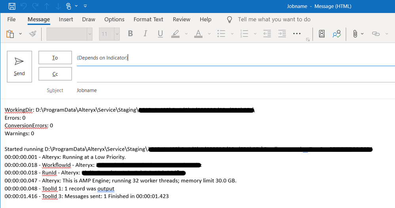Screen dimensions: 395x208
Task: Toggle Italic formatting
Action: [145, 34]
